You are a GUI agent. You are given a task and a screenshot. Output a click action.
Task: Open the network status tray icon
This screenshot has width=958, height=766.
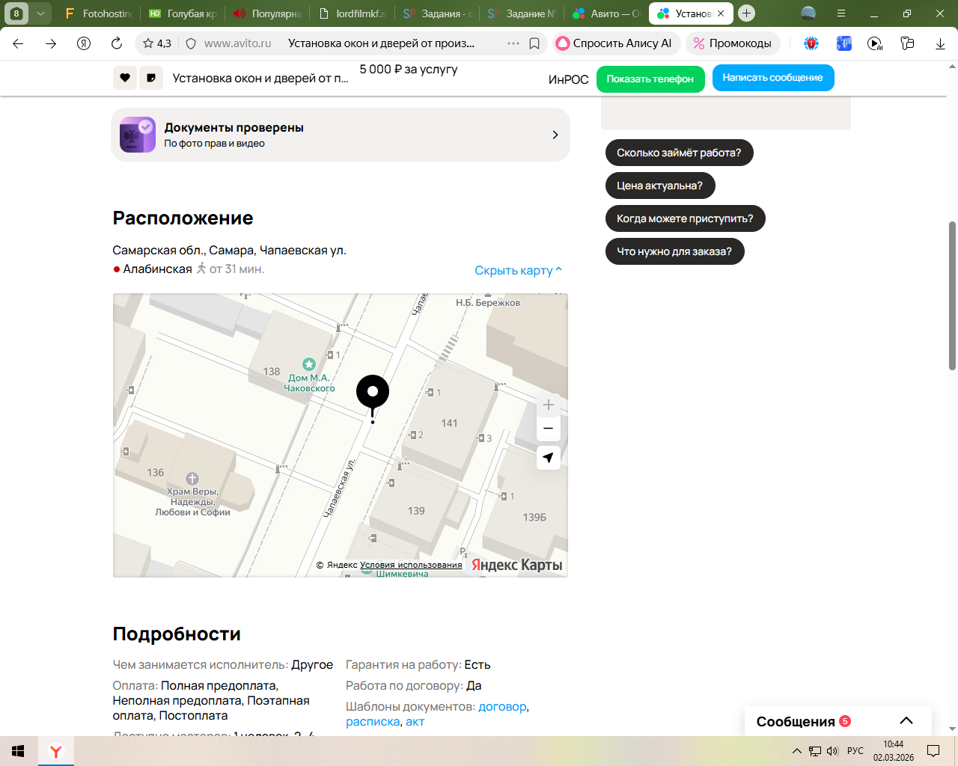pos(815,751)
